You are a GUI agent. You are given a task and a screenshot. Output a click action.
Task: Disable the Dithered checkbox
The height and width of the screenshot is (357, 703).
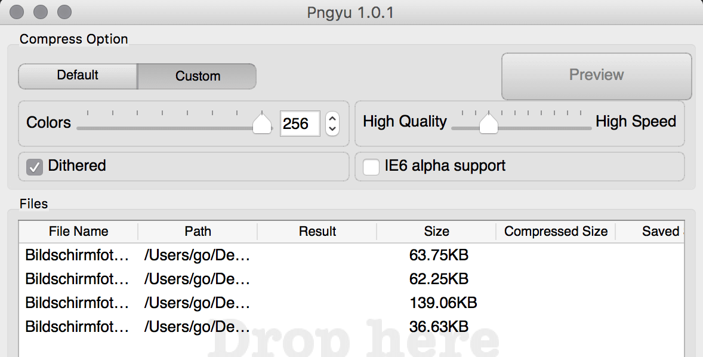point(35,167)
